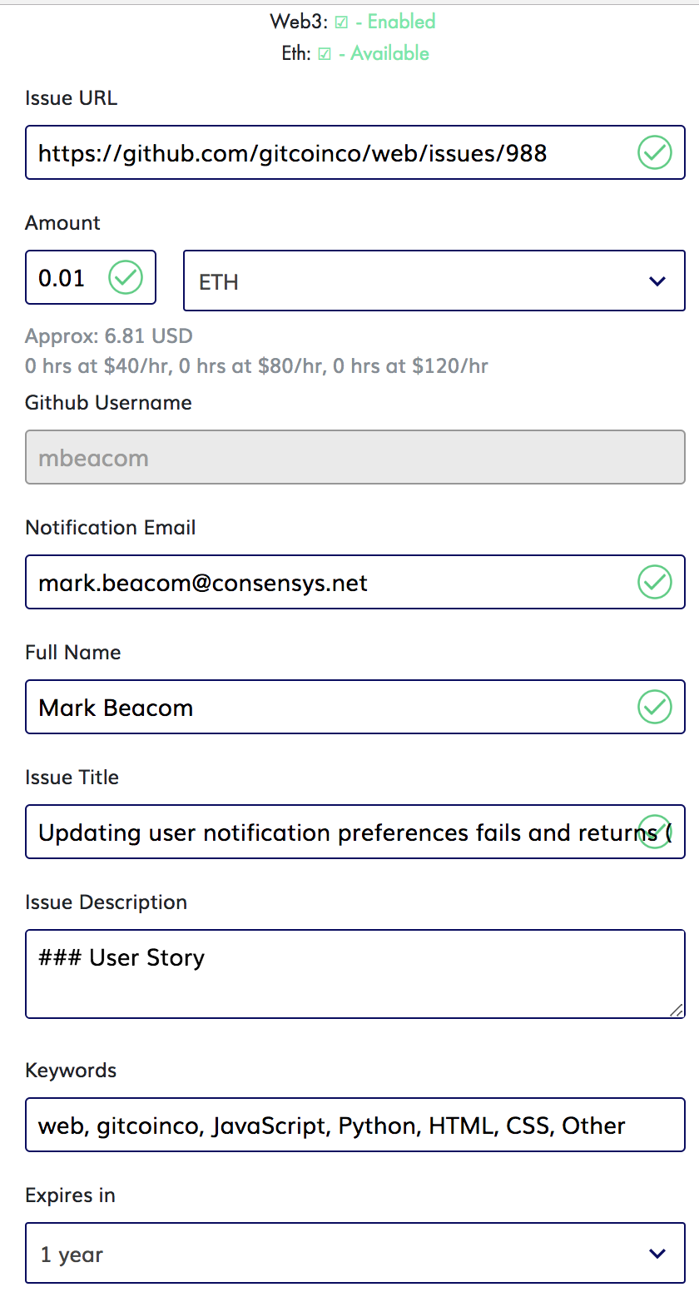
Task: Click the chevron icon on the ETH selector
Action: (657, 281)
